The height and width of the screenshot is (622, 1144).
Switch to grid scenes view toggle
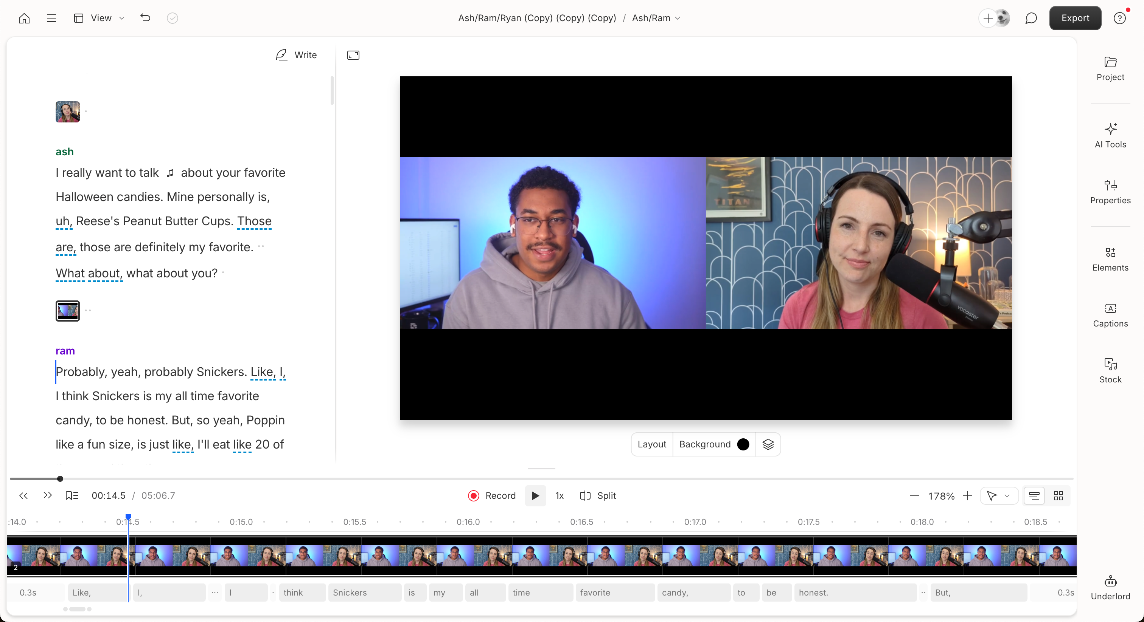(1058, 495)
